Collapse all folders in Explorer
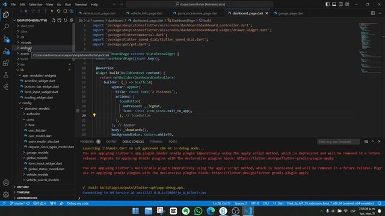385x216 pixels. 71,20
